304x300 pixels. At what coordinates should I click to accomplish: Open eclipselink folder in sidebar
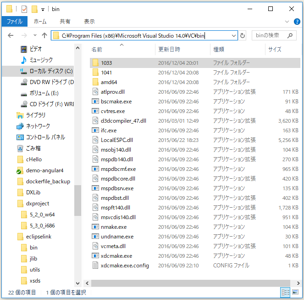tap(38, 237)
